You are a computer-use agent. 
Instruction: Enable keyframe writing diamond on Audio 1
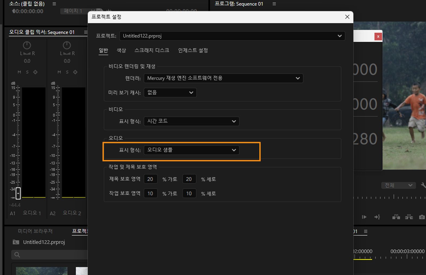(35, 72)
